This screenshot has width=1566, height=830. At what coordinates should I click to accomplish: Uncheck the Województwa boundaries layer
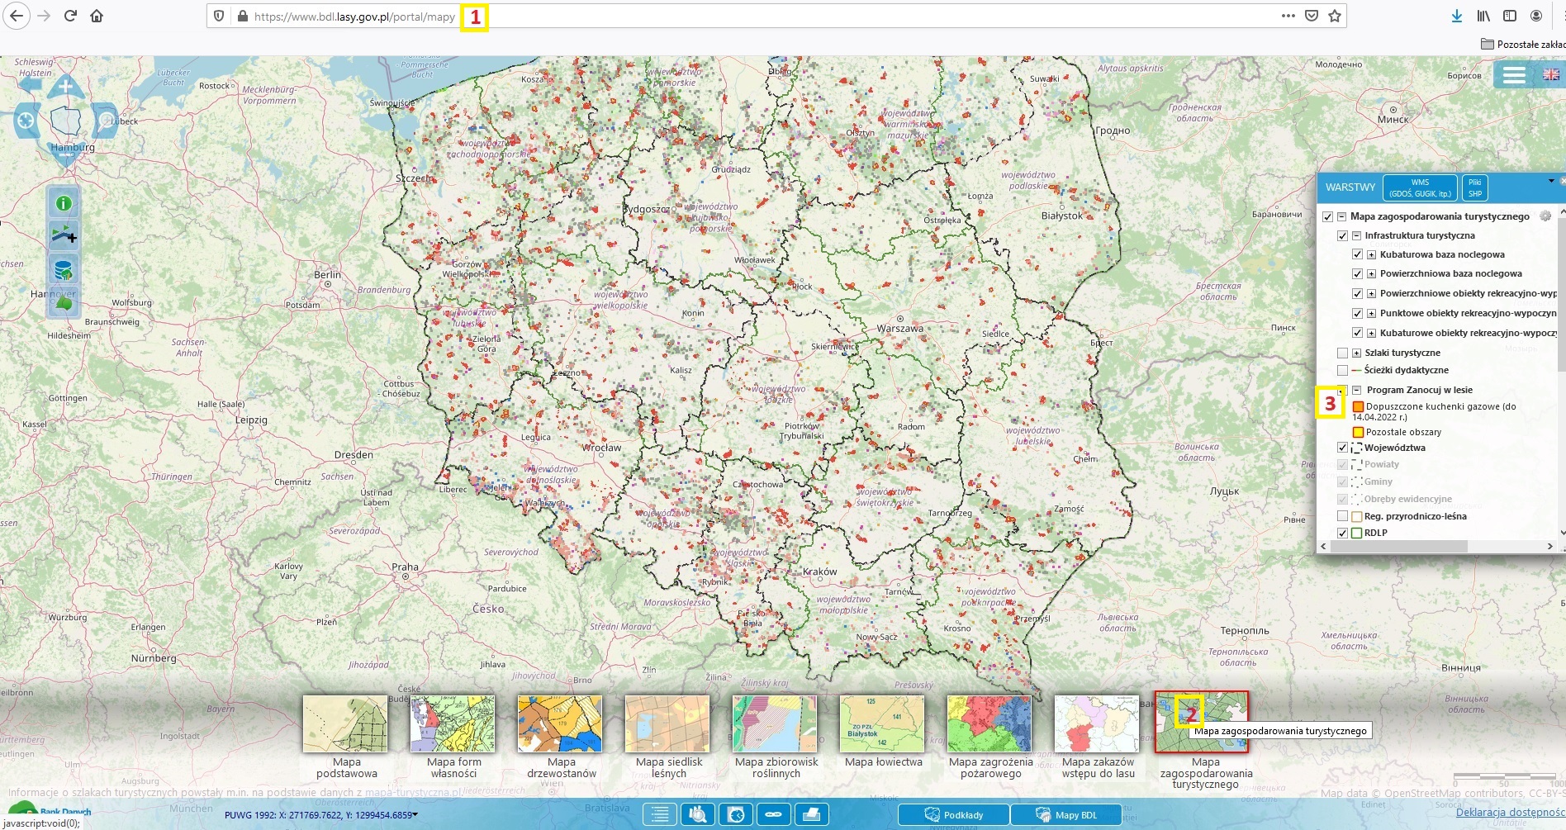tap(1343, 448)
